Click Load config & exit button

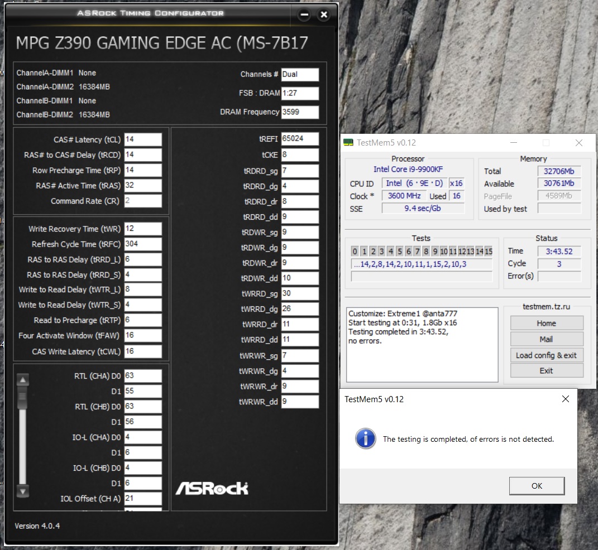pyautogui.click(x=547, y=355)
